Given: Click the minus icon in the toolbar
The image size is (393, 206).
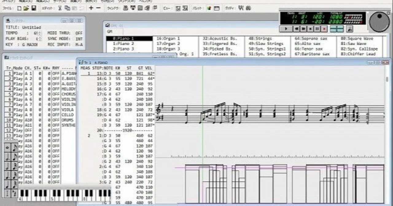Looking at the screenshot, I should click(x=98, y=8).
